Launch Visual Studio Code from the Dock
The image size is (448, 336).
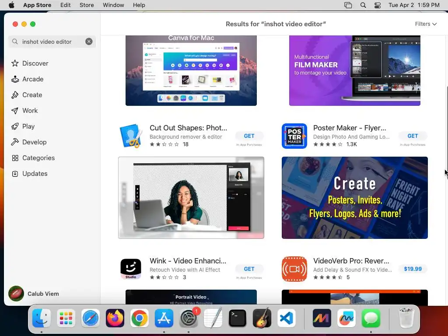coord(286,318)
